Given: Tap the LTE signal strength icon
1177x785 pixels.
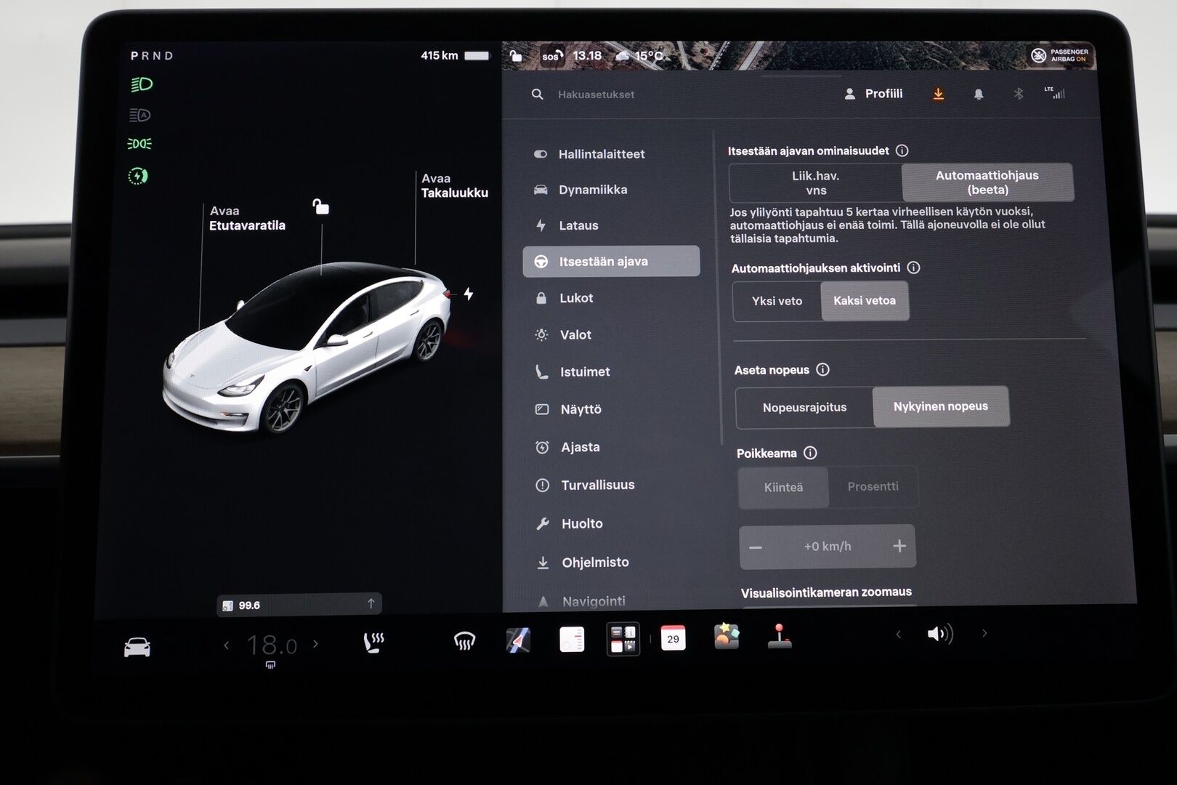Looking at the screenshot, I should (1055, 93).
